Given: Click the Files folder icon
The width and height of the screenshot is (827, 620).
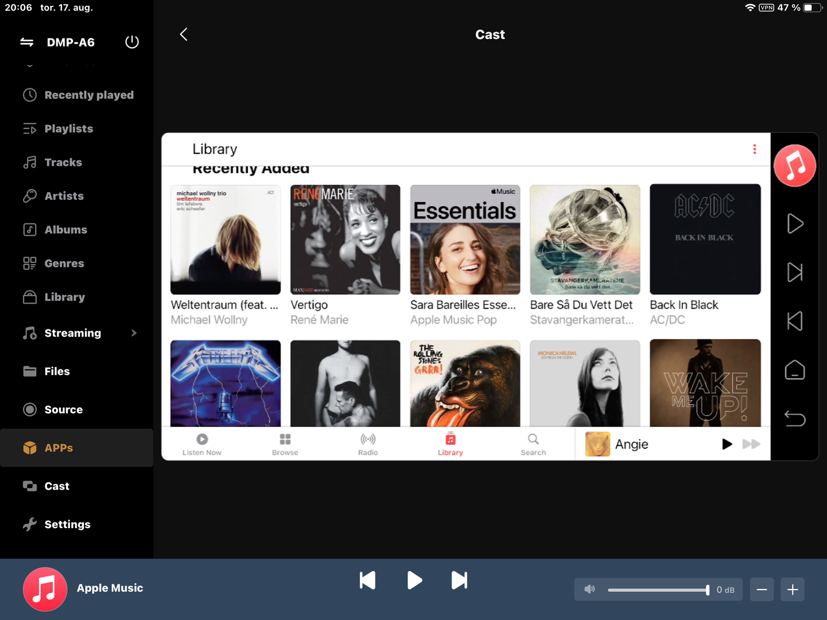Looking at the screenshot, I should [x=30, y=371].
